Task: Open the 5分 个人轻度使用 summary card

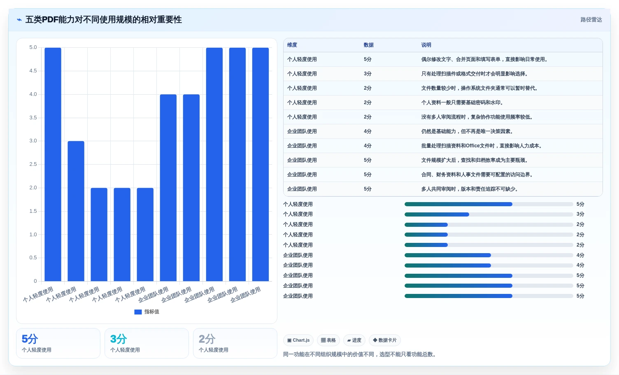Action: click(x=58, y=343)
